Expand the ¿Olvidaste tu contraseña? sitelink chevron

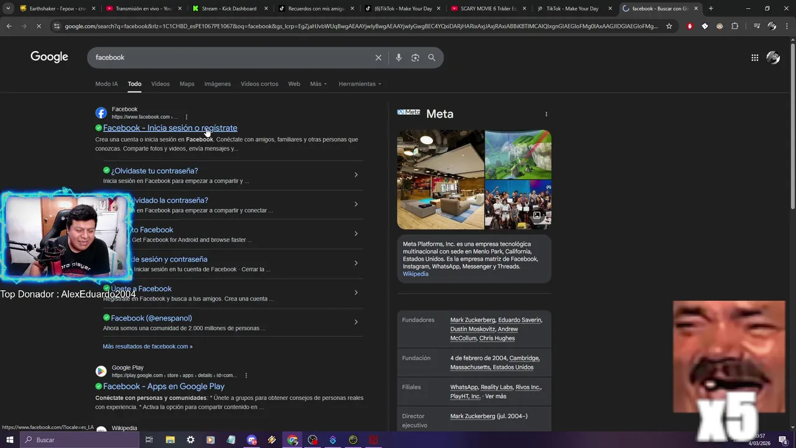(x=356, y=175)
